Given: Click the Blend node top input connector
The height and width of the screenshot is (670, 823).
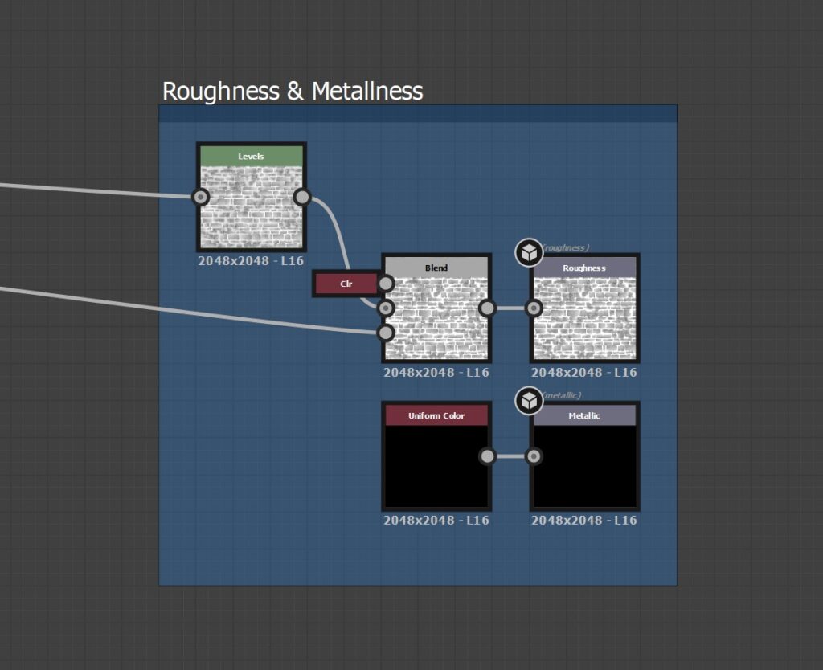Looking at the screenshot, I should [x=386, y=284].
